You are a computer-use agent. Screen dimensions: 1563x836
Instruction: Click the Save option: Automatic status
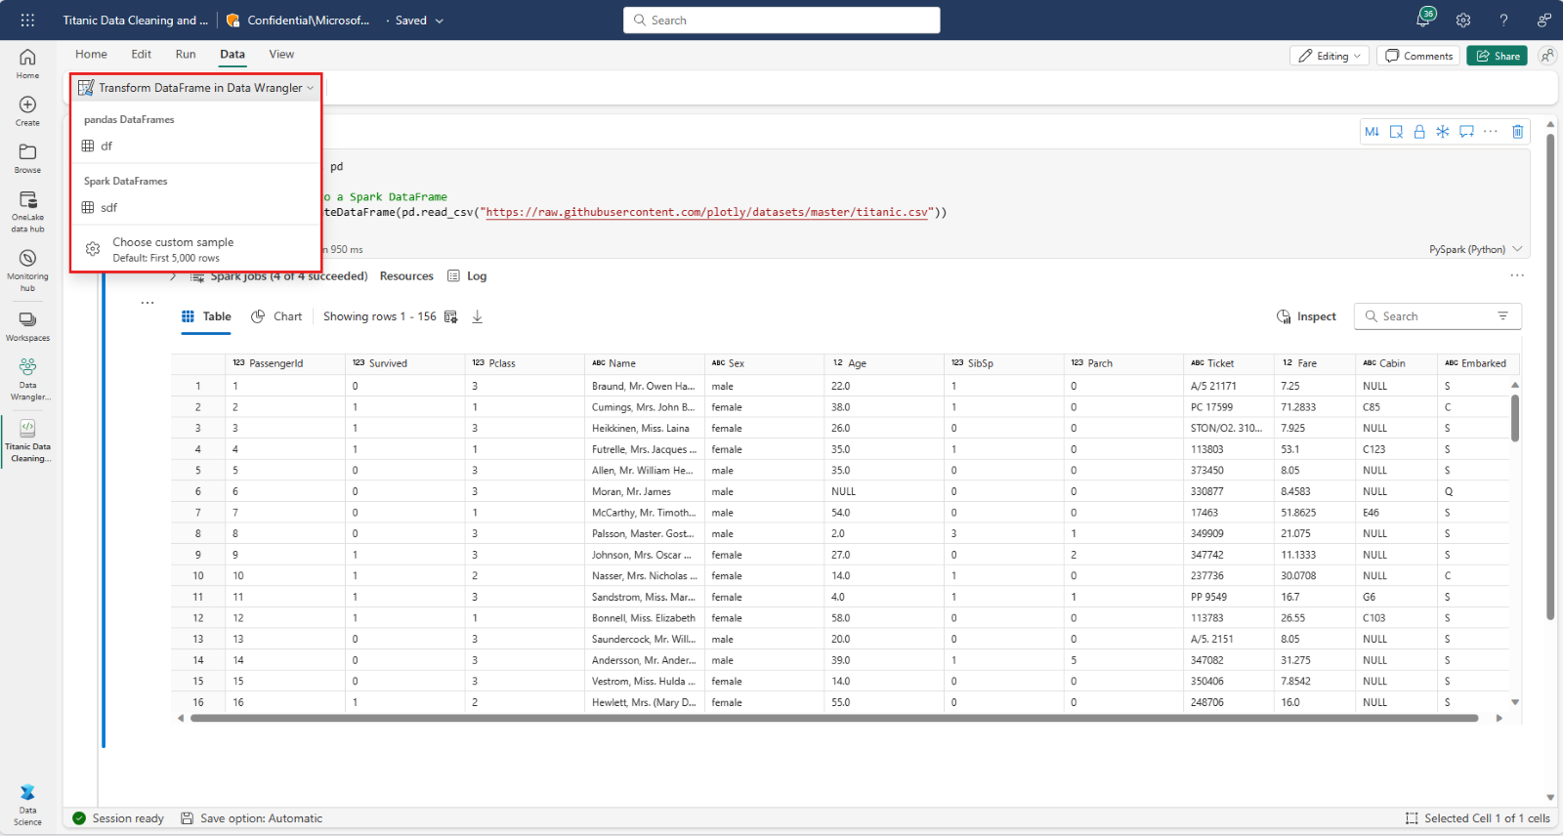(252, 818)
